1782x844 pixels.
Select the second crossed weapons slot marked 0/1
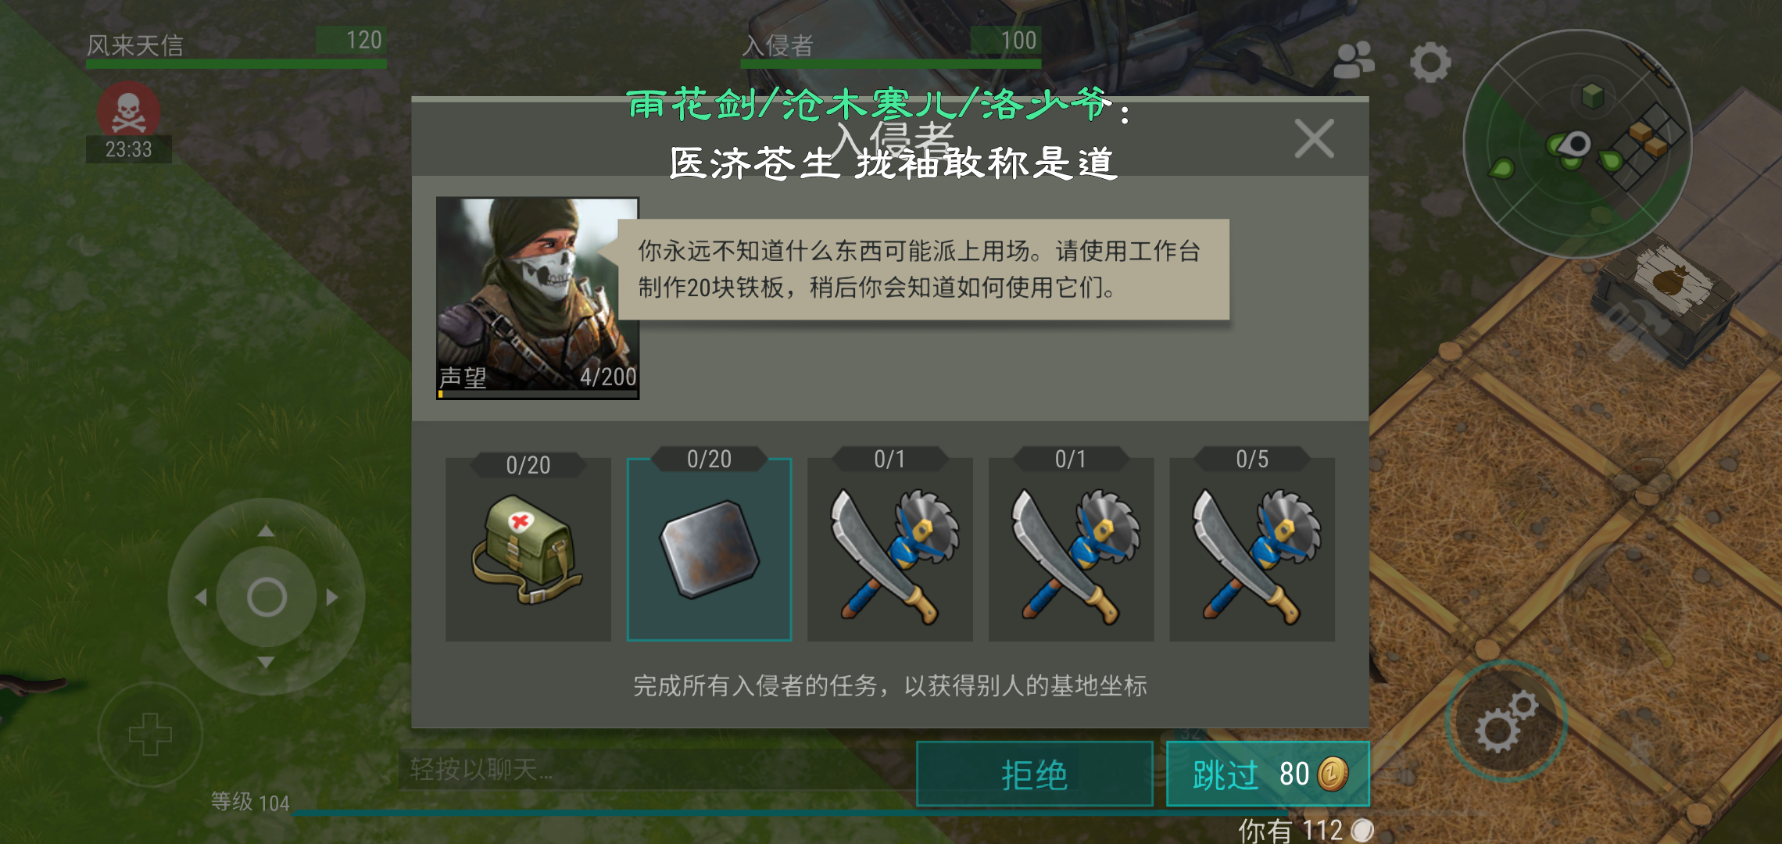click(x=1071, y=549)
